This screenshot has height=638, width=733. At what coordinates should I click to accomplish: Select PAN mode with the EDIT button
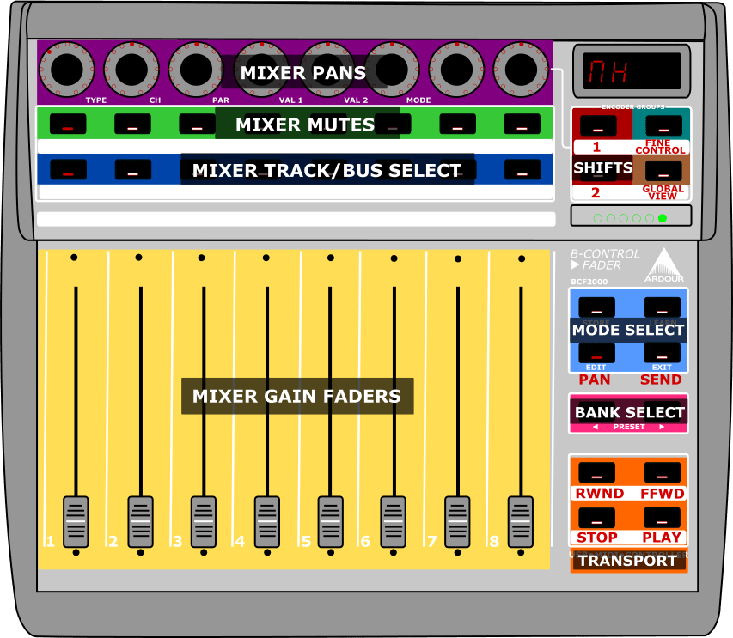(597, 353)
